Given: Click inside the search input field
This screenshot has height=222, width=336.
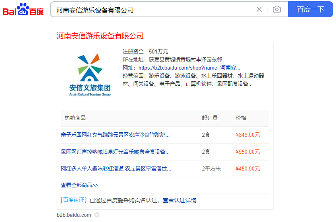Looking at the screenshot, I should tap(153, 10).
